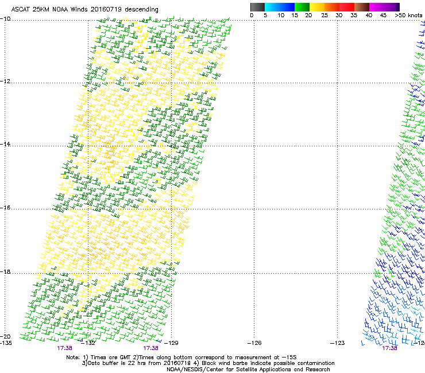Click the 17:38 time just left of -132

coord(64,348)
